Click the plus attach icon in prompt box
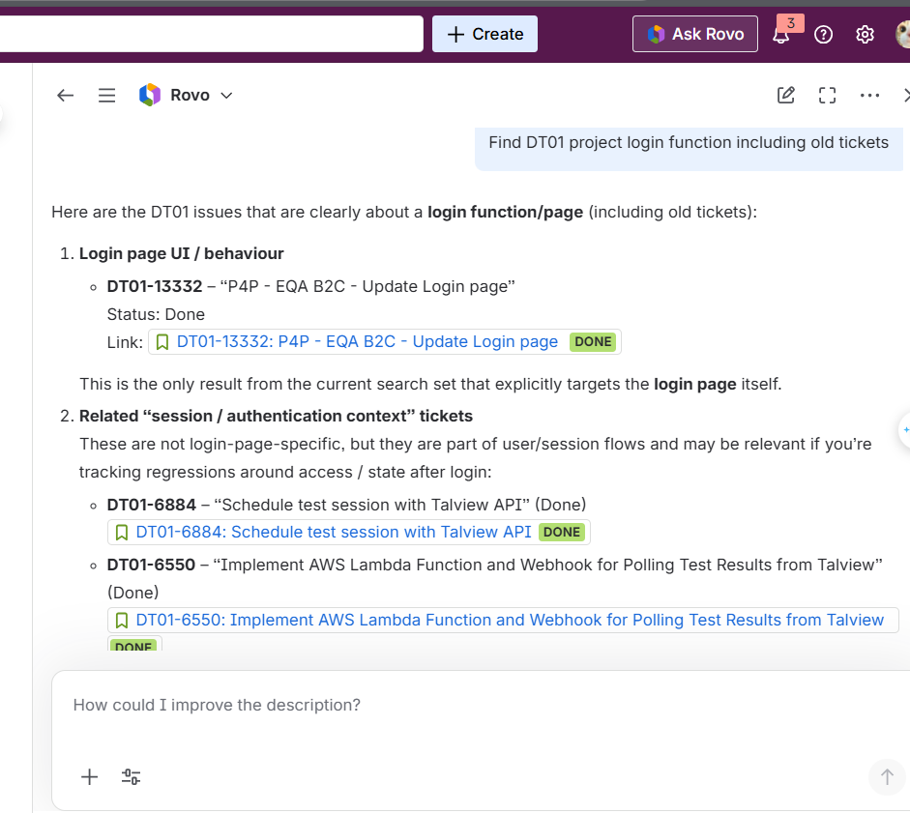This screenshot has width=910, height=813. click(90, 776)
